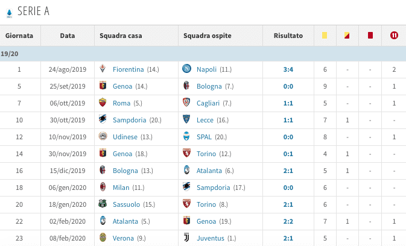The width and height of the screenshot is (406, 246).
Task: Click the Sassuolo club crest
Action: pos(103,204)
